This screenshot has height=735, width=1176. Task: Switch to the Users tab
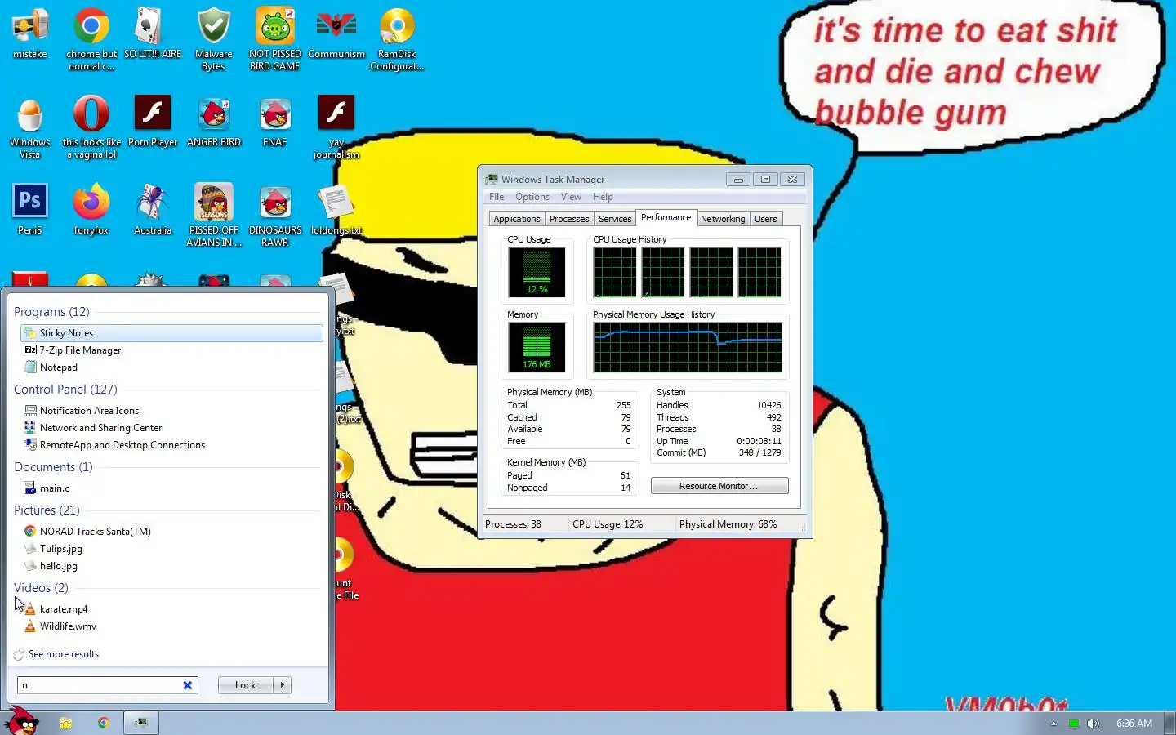pos(766,219)
